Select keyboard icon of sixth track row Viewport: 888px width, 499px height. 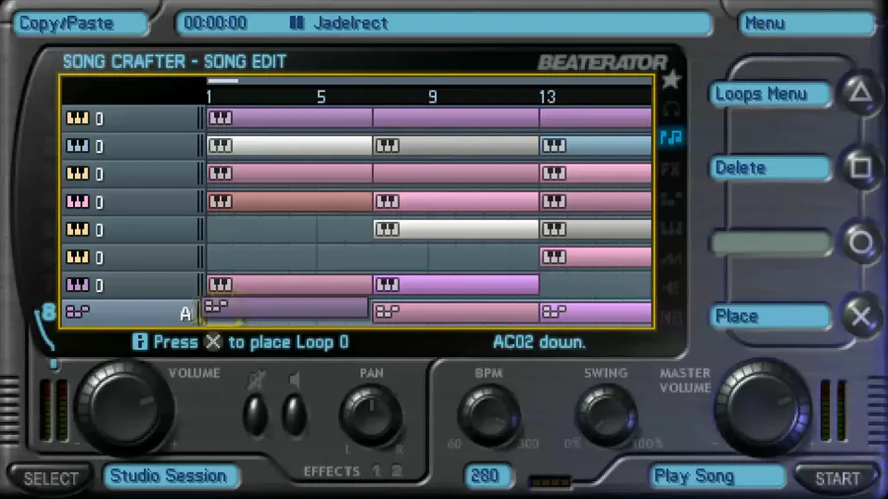coord(78,256)
